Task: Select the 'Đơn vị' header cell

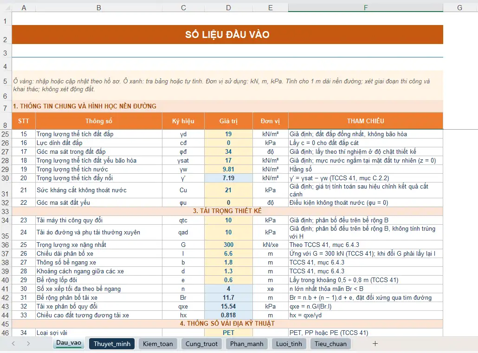Action: click(271, 121)
